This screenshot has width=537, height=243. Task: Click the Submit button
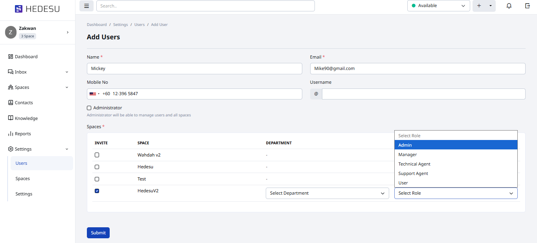(98, 233)
